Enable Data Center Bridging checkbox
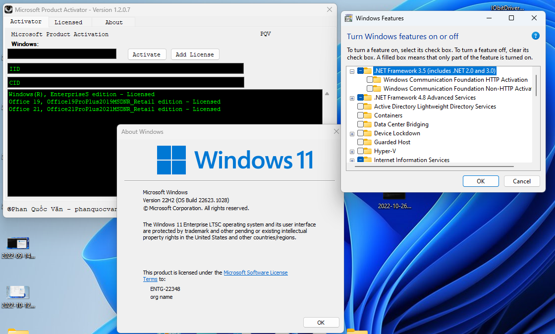The image size is (555, 334). pyautogui.click(x=360, y=124)
